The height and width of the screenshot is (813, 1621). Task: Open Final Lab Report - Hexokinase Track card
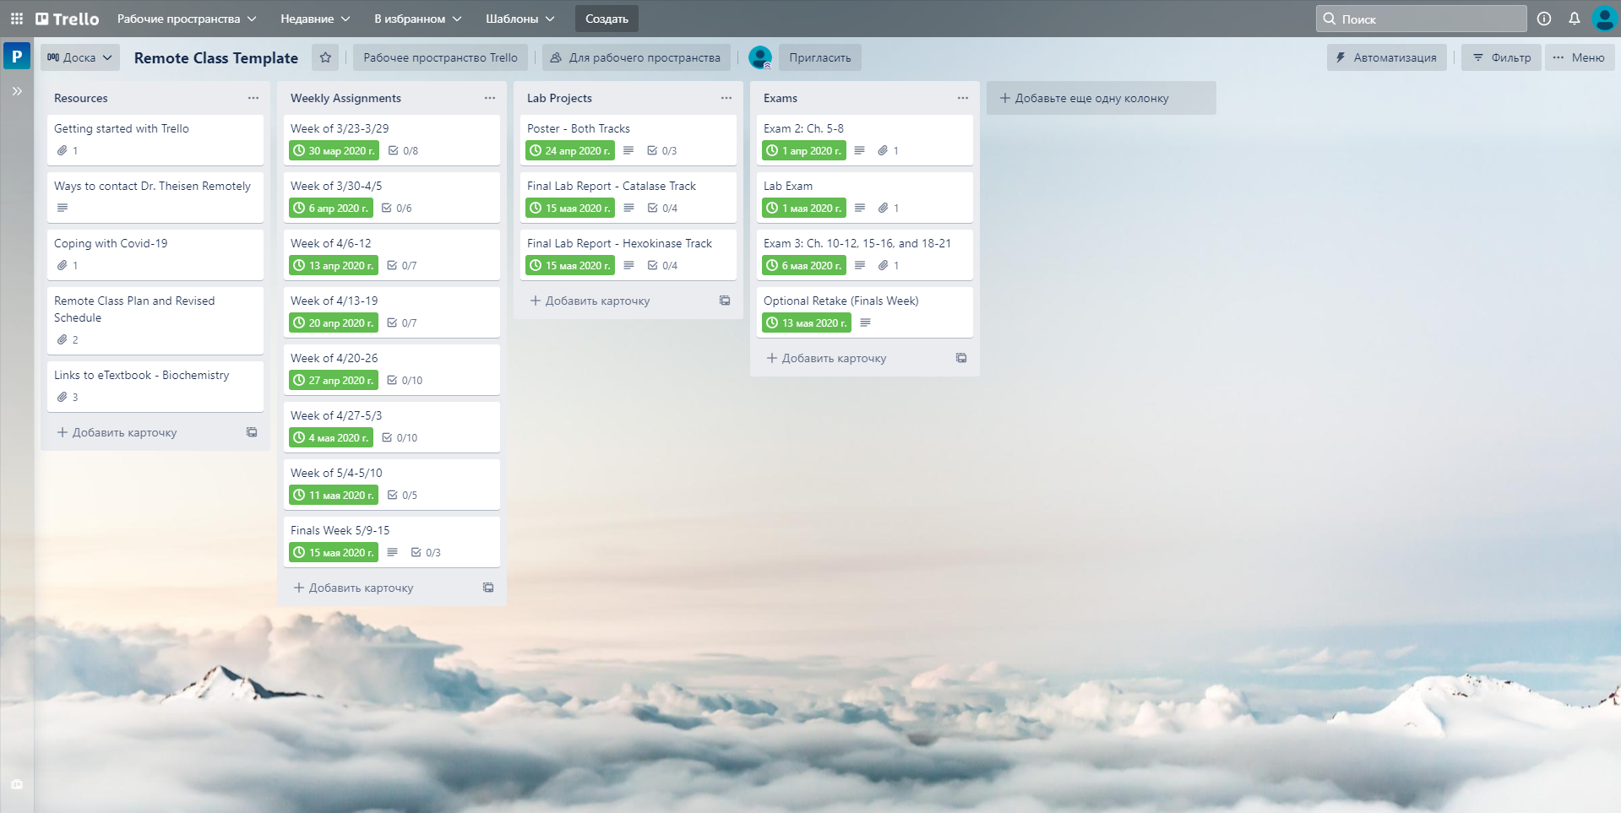[628, 253]
